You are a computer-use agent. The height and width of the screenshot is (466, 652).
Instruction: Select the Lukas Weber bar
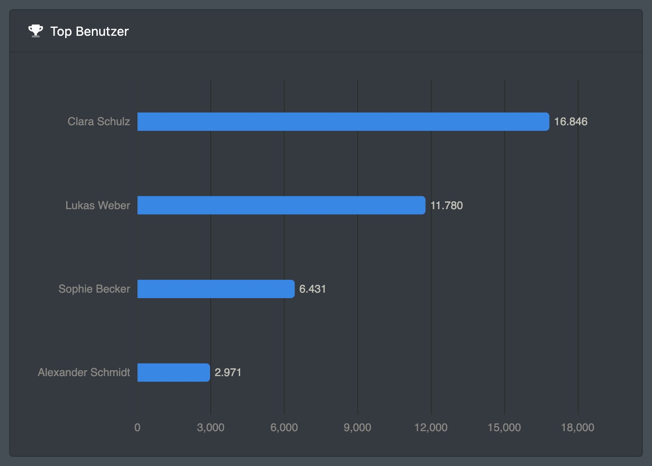(281, 205)
